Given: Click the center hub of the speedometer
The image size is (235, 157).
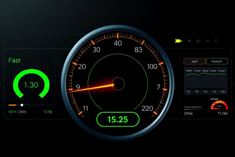Looking at the screenshot, I should click(x=118, y=84).
